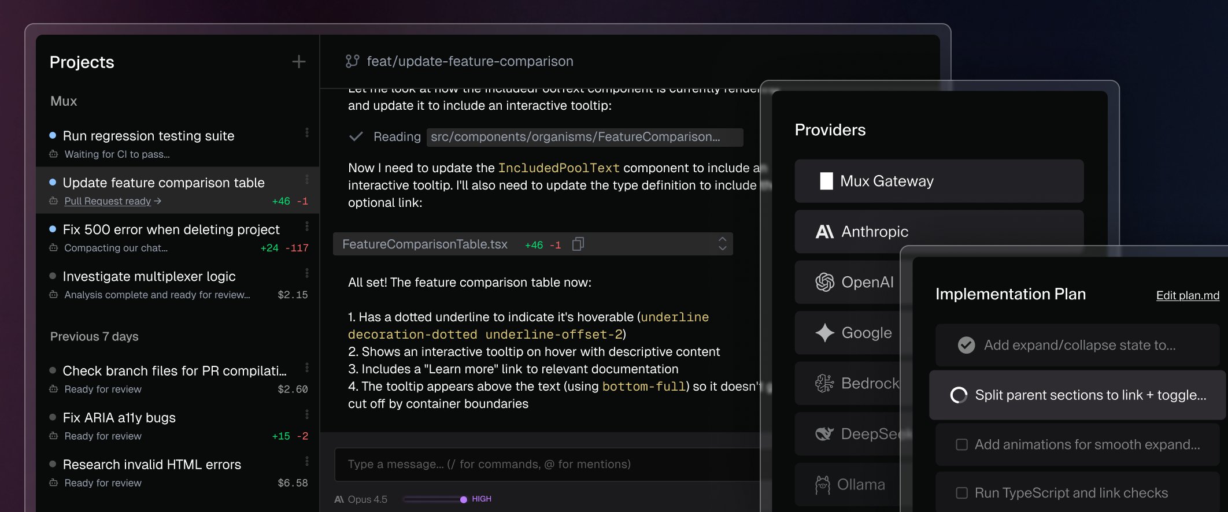This screenshot has height=512, width=1228.
Task: Check the Run TypeScript and link checks box
Action: [961, 493]
